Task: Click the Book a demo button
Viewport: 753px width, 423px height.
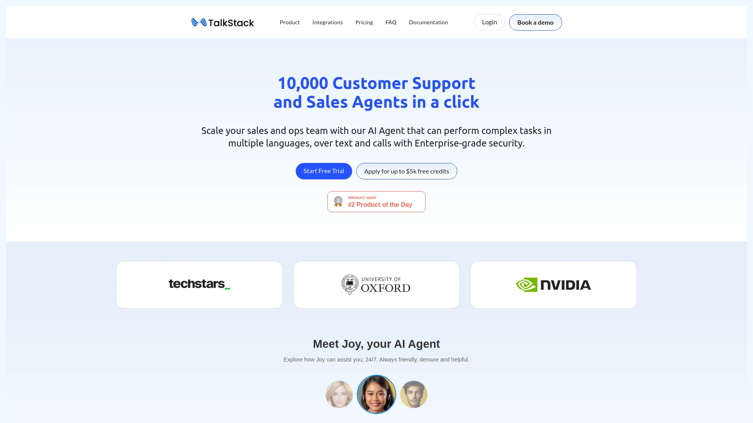Action: [535, 22]
